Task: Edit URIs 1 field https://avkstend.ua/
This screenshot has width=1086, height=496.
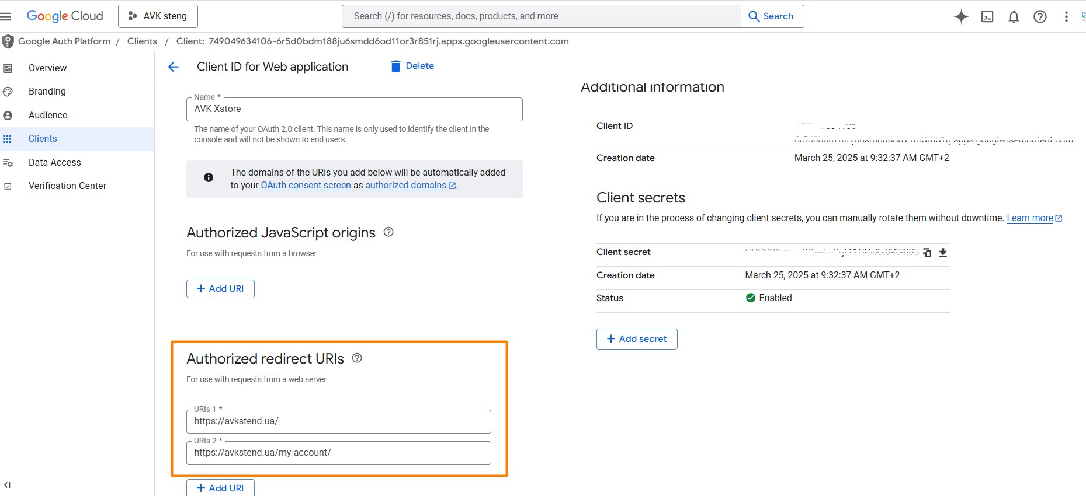Action: [x=339, y=421]
